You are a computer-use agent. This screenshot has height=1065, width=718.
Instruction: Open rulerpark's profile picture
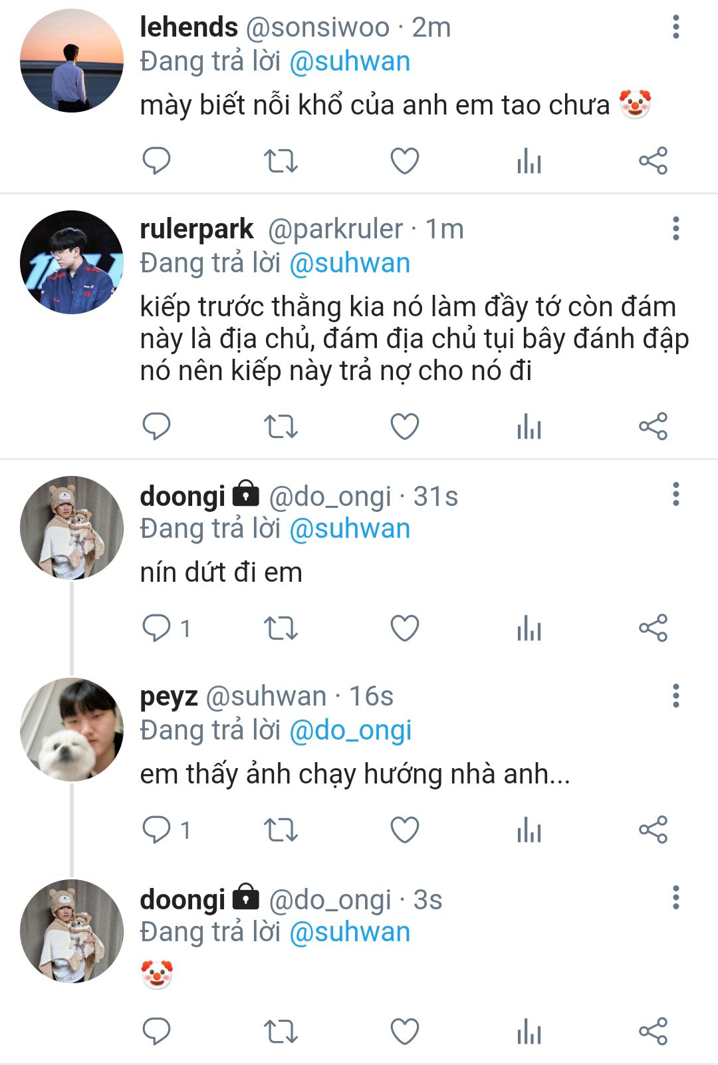tap(72, 262)
